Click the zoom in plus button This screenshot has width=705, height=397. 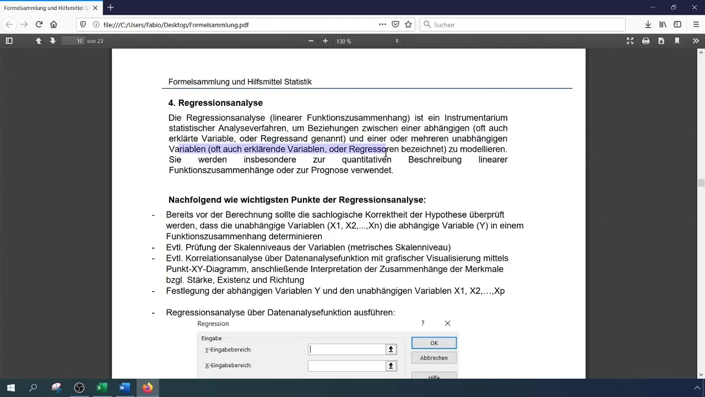[326, 41]
